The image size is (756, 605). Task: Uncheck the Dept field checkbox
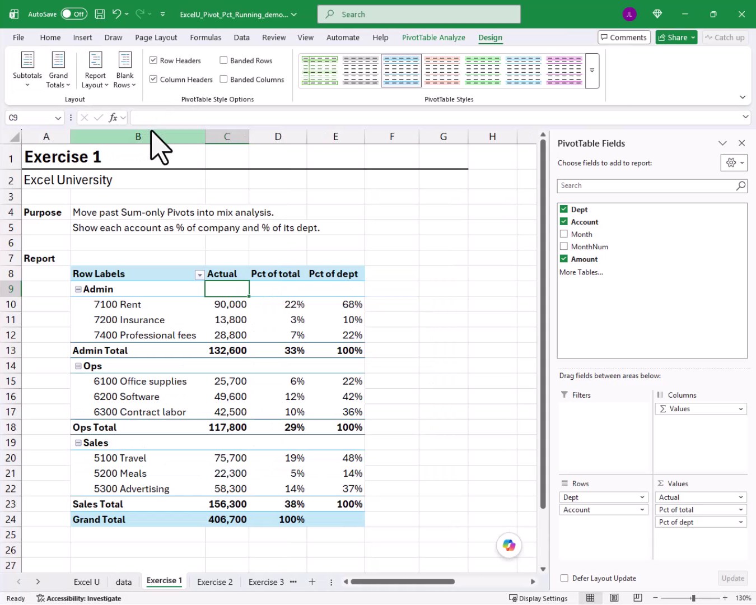(x=564, y=209)
